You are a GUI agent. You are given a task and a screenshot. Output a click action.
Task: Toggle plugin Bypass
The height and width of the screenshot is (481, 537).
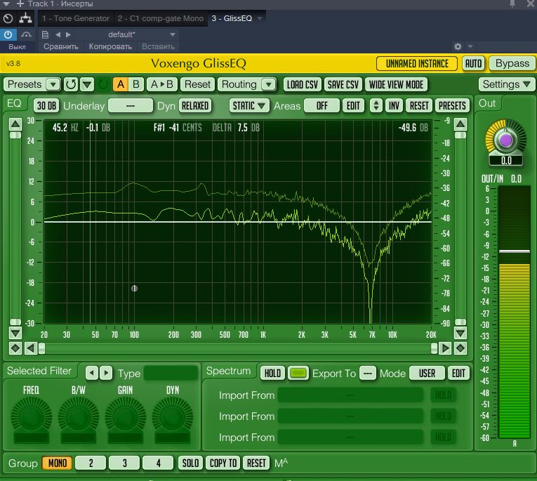(512, 64)
